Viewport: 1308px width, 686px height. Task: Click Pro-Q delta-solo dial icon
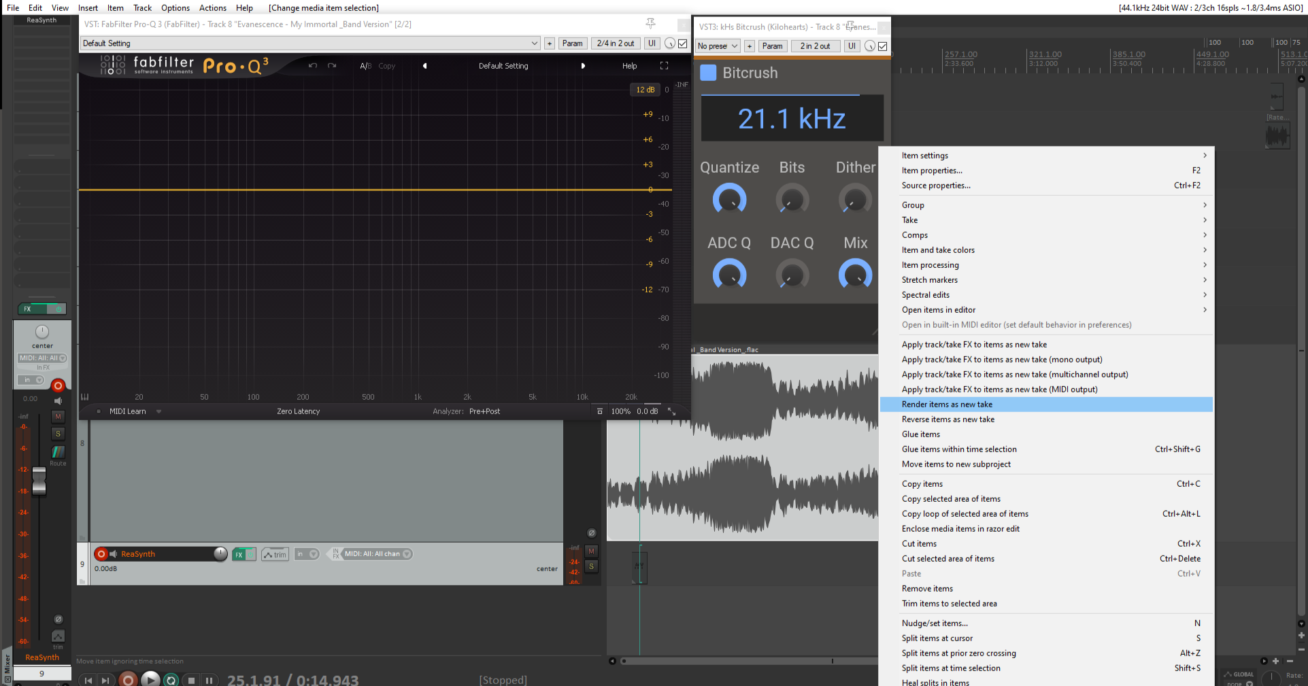point(670,44)
